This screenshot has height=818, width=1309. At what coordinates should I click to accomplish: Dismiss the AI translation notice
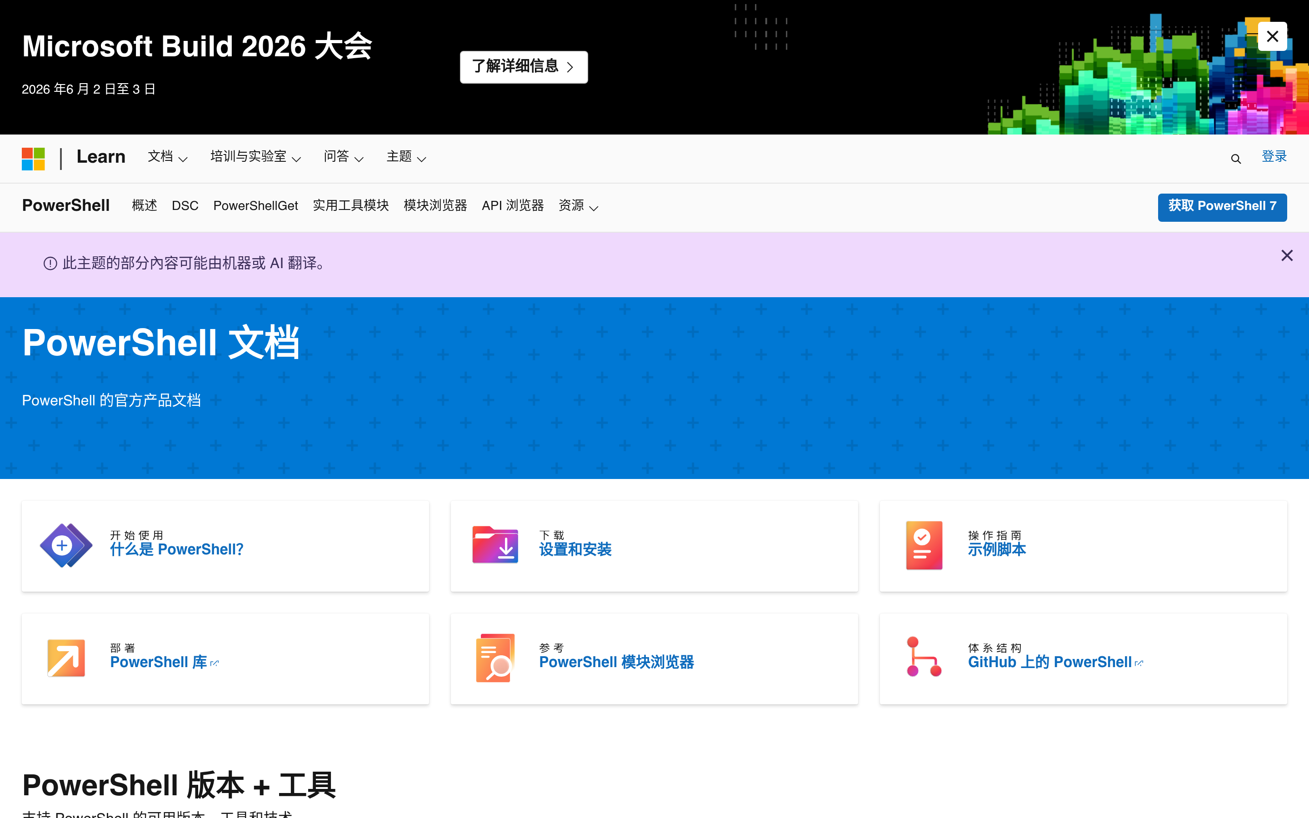[1287, 255]
